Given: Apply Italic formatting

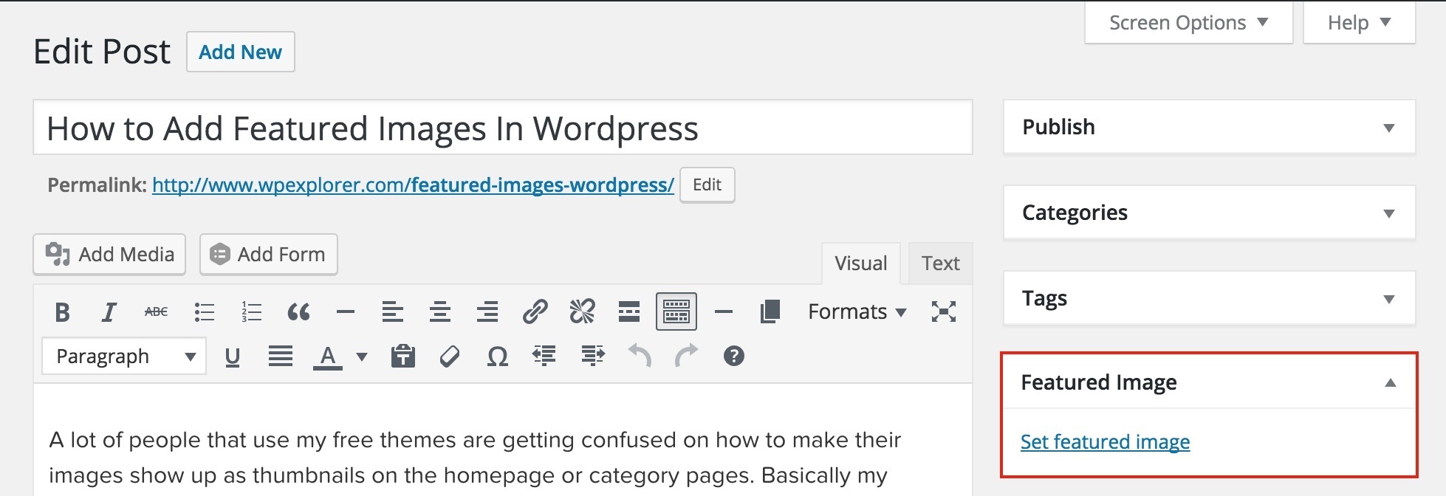Looking at the screenshot, I should click(109, 312).
